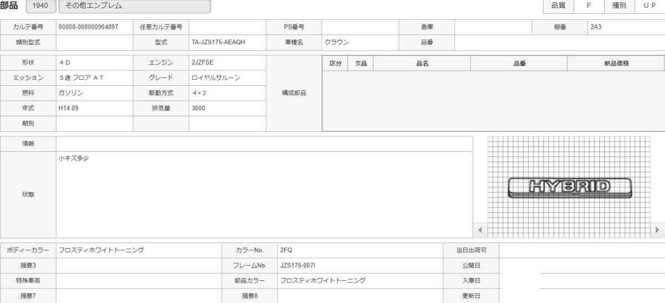Click the 新品価格 column header
The width and height of the screenshot is (665, 303).
click(x=616, y=63)
